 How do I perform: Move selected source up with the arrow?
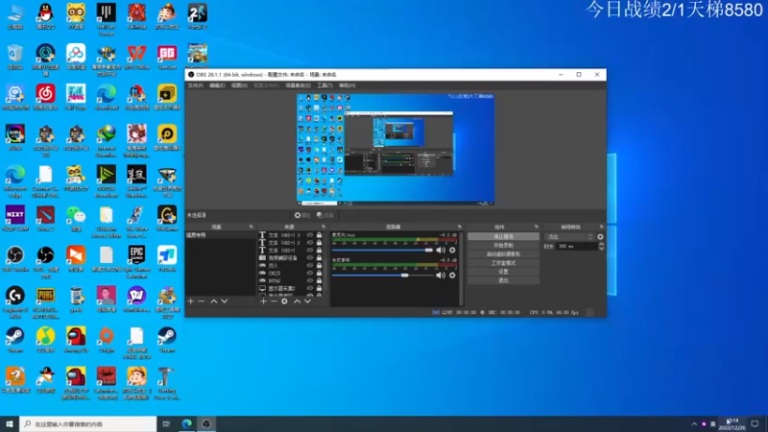coord(297,301)
